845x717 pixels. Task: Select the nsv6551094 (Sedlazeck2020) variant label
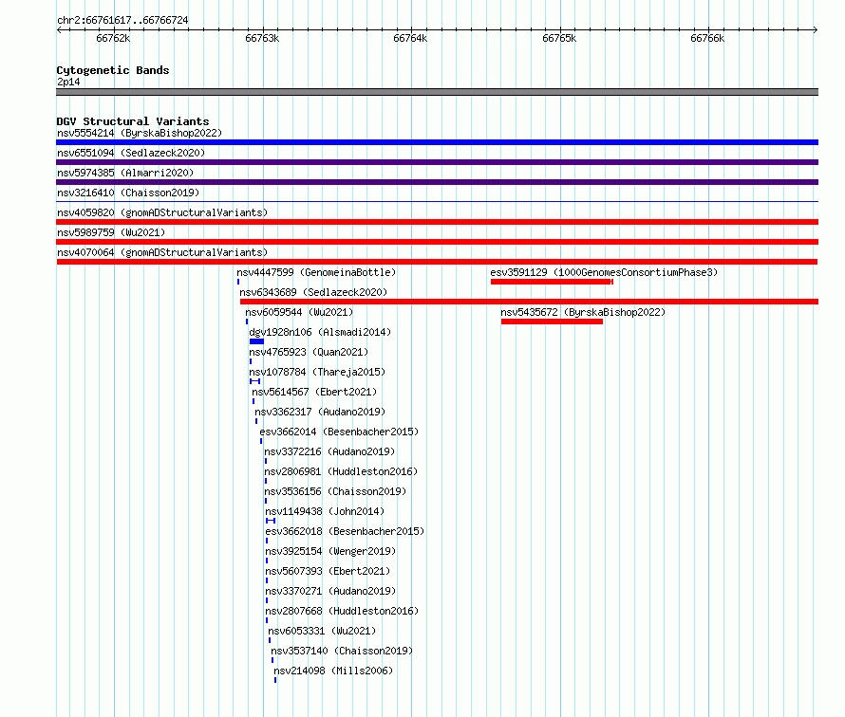131,153
